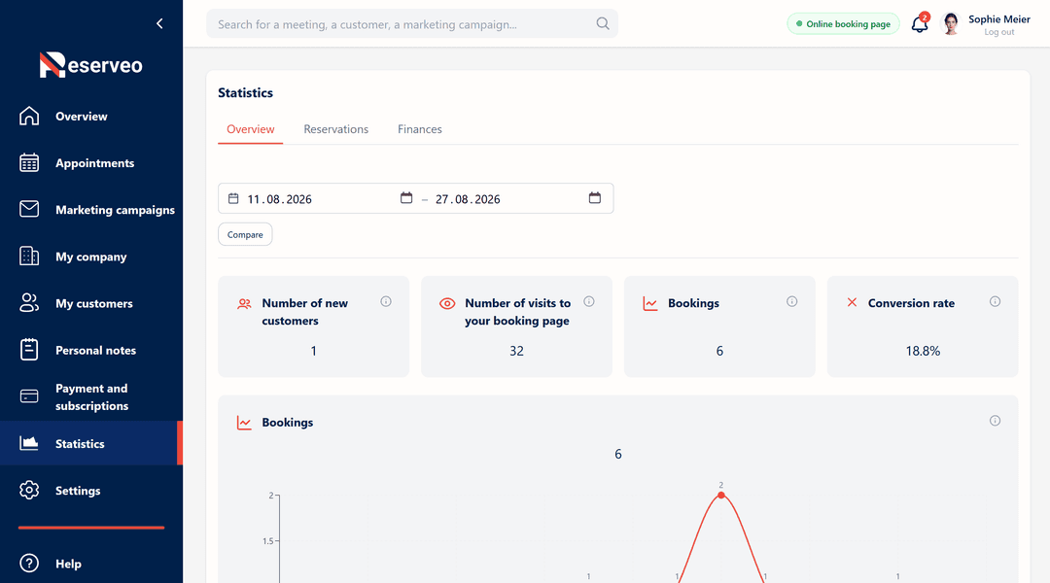
Task: Show info for the Bookings chart
Action: coord(996,421)
